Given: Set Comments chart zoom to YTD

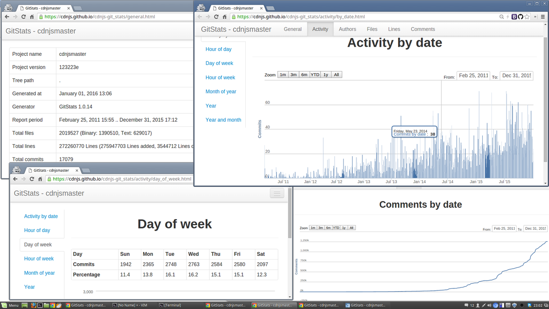Looking at the screenshot, I should (x=336, y=228).
